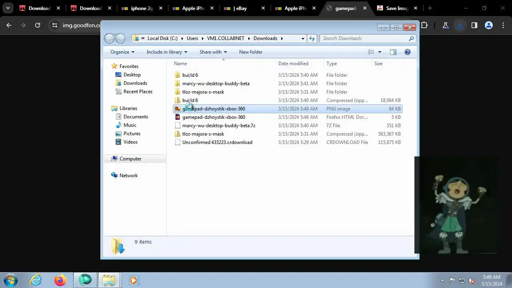Launch Firefox from the taskbar
The width and height of the screenshot is (512, 288).
pos(60,280)
